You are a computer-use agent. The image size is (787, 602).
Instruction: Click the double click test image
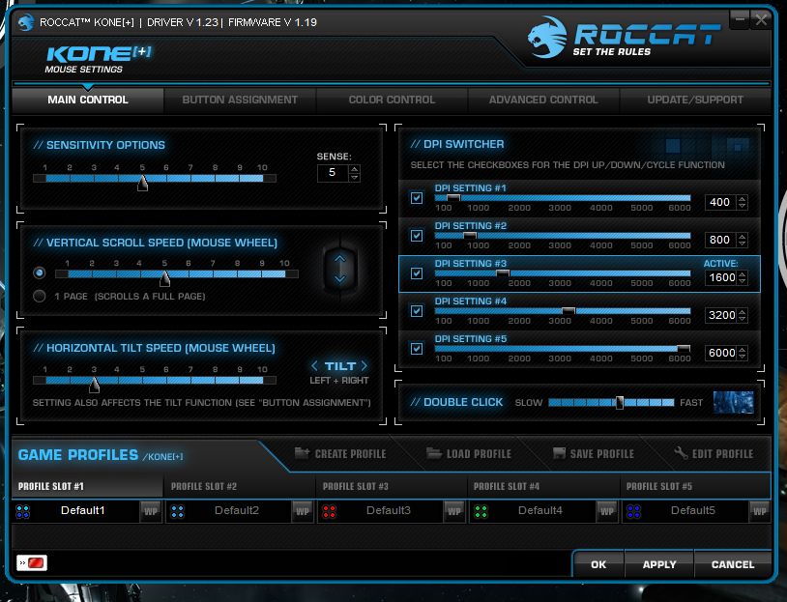point(733,402)
